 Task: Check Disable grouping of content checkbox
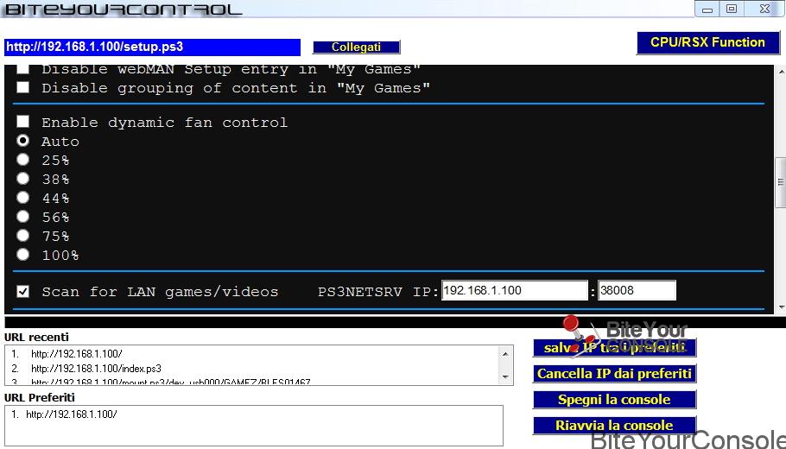click(22, 88)
